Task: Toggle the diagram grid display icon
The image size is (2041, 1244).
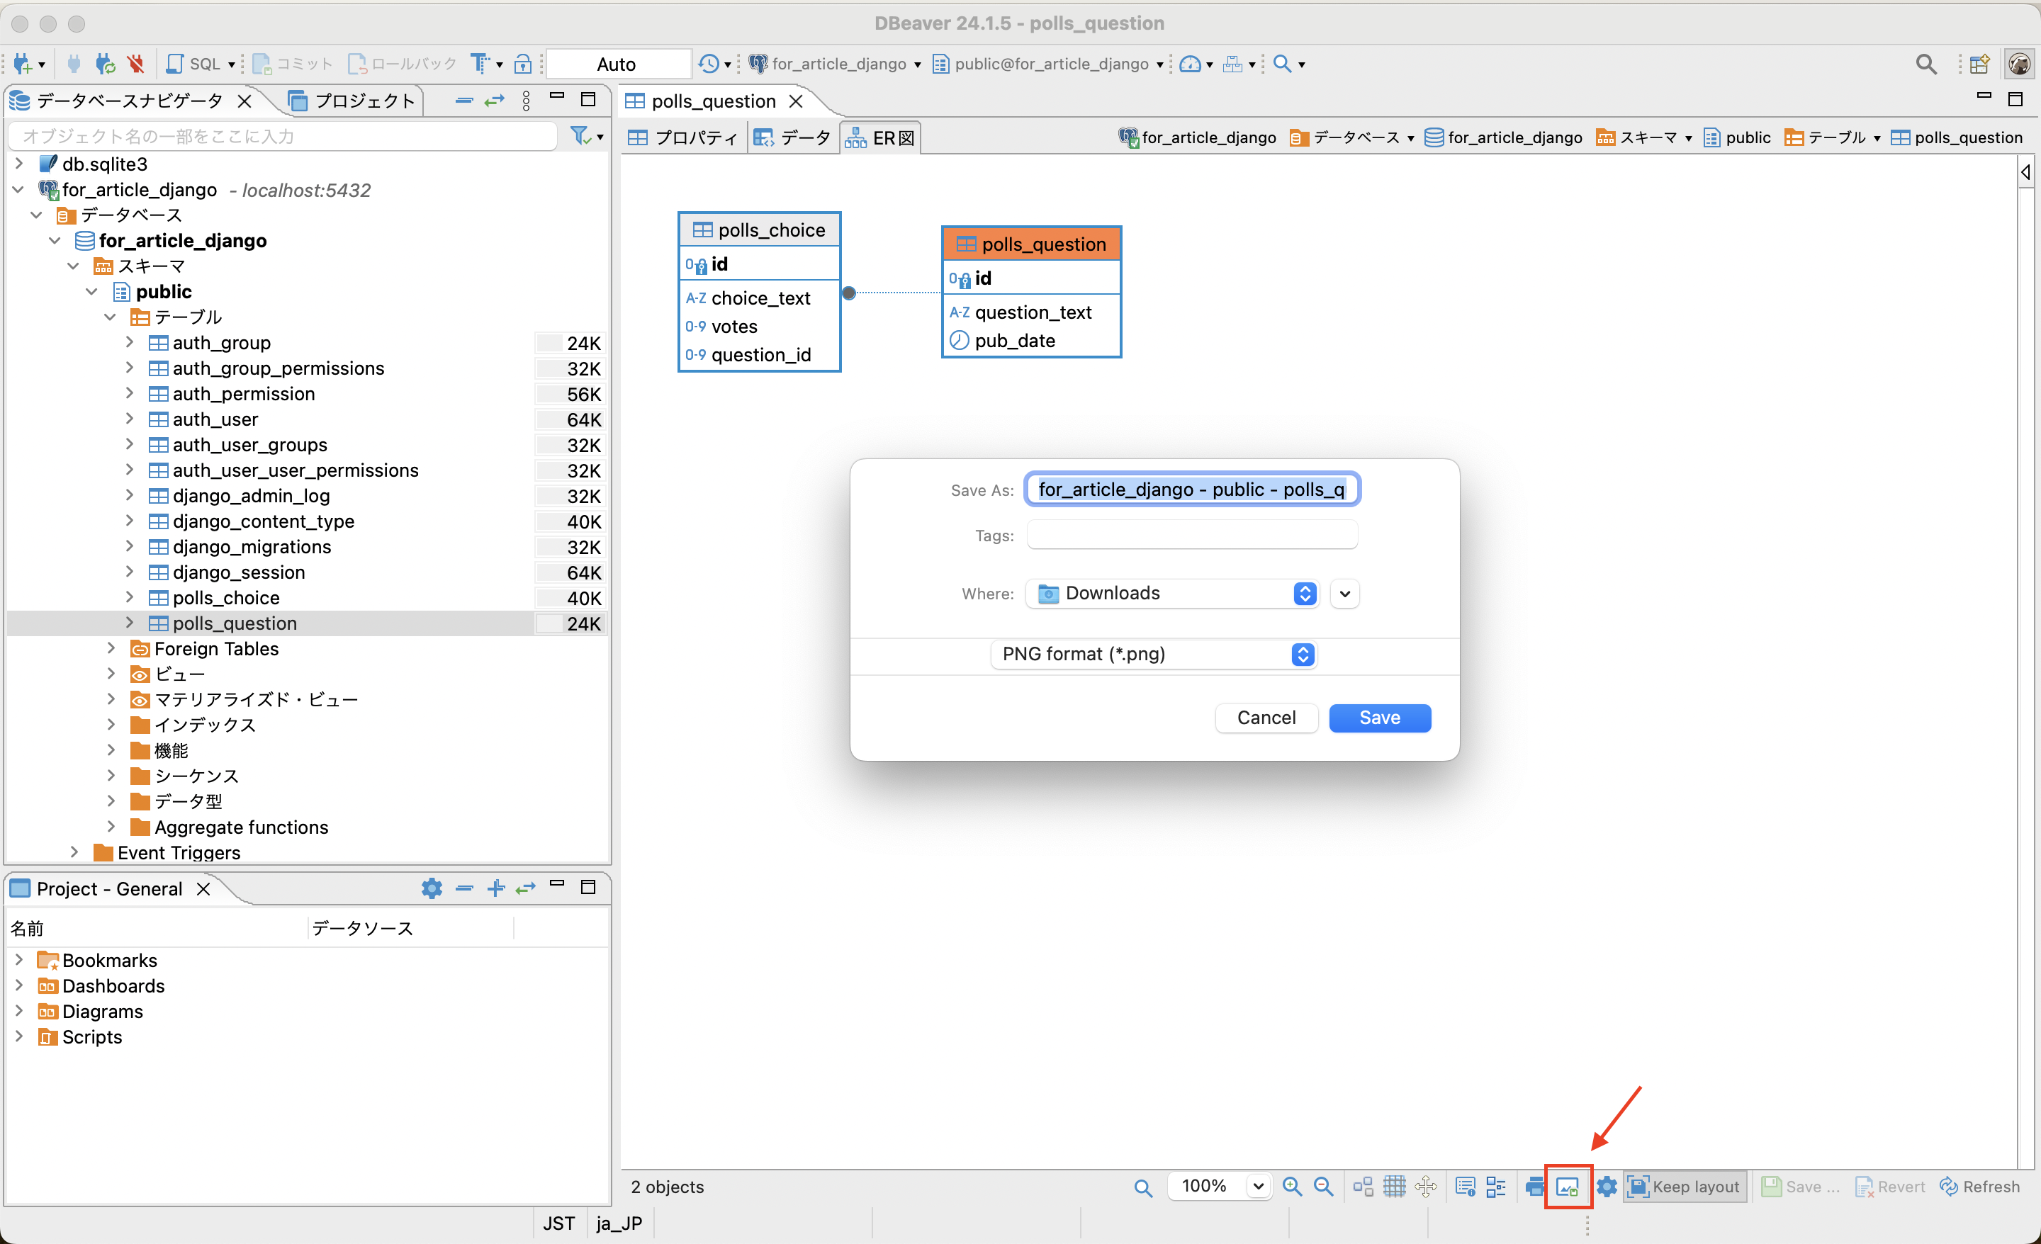Action: [x=1395, y=1186]
